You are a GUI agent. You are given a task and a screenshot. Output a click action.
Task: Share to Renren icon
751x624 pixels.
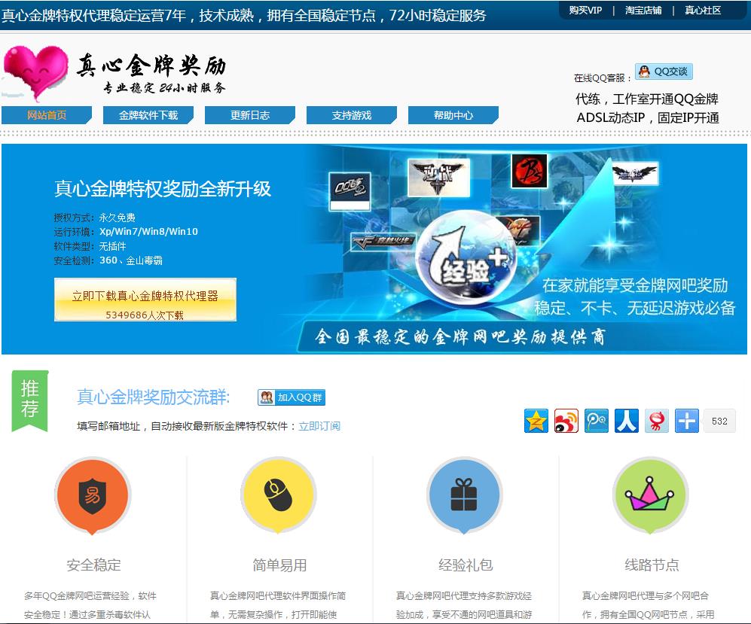click(627, 421)
